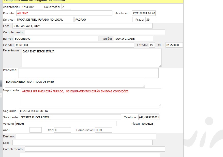Focus the Aceito em date field
223x157 pixels.
[x=143, y=13]
